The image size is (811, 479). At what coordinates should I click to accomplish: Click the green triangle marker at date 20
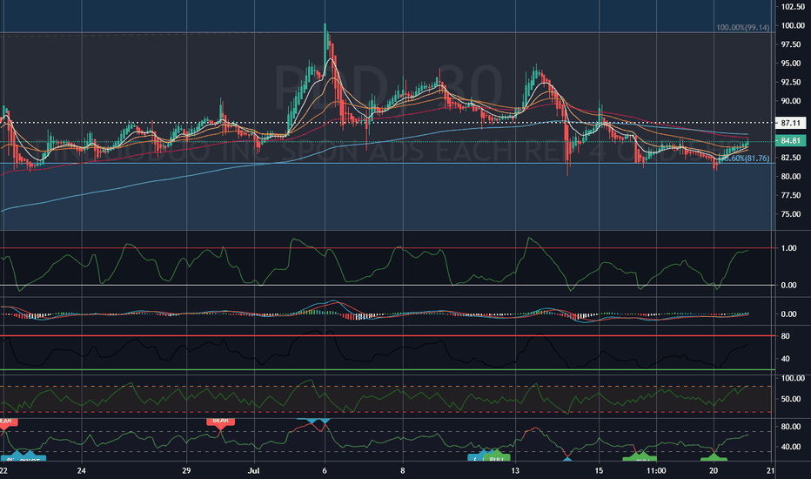click(714, 456)
